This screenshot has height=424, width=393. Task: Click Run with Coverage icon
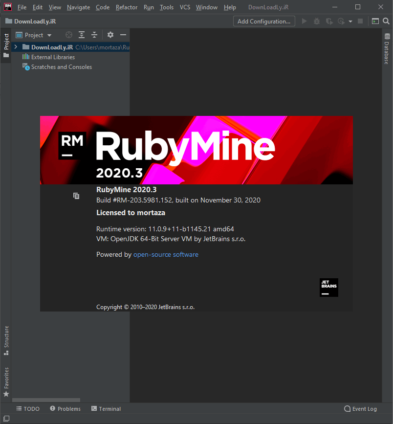click(x=329, y=21)
